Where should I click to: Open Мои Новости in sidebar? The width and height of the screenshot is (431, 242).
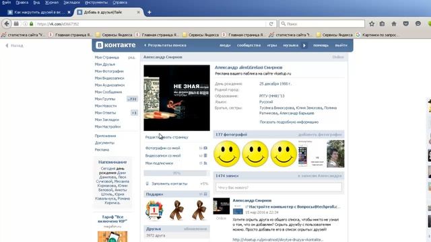tap(106, 106)
